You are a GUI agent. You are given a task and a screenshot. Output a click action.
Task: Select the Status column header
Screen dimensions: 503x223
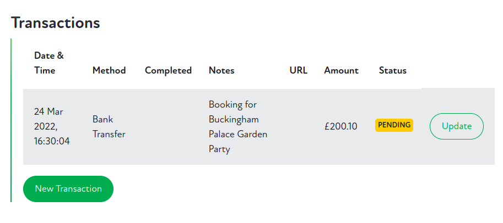[392, 70]
